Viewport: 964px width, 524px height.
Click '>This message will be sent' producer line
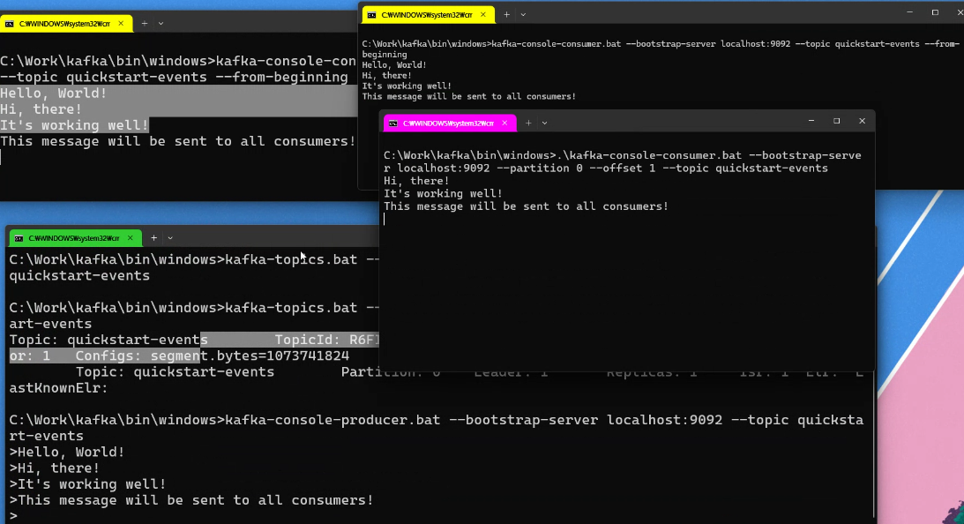coord(191,500)
